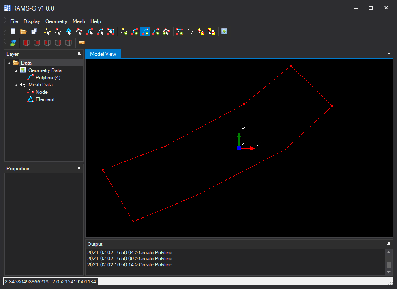This screenshot has height=289, width=397.
Task: Collapse the Data tree node
Action: [9, 63]
